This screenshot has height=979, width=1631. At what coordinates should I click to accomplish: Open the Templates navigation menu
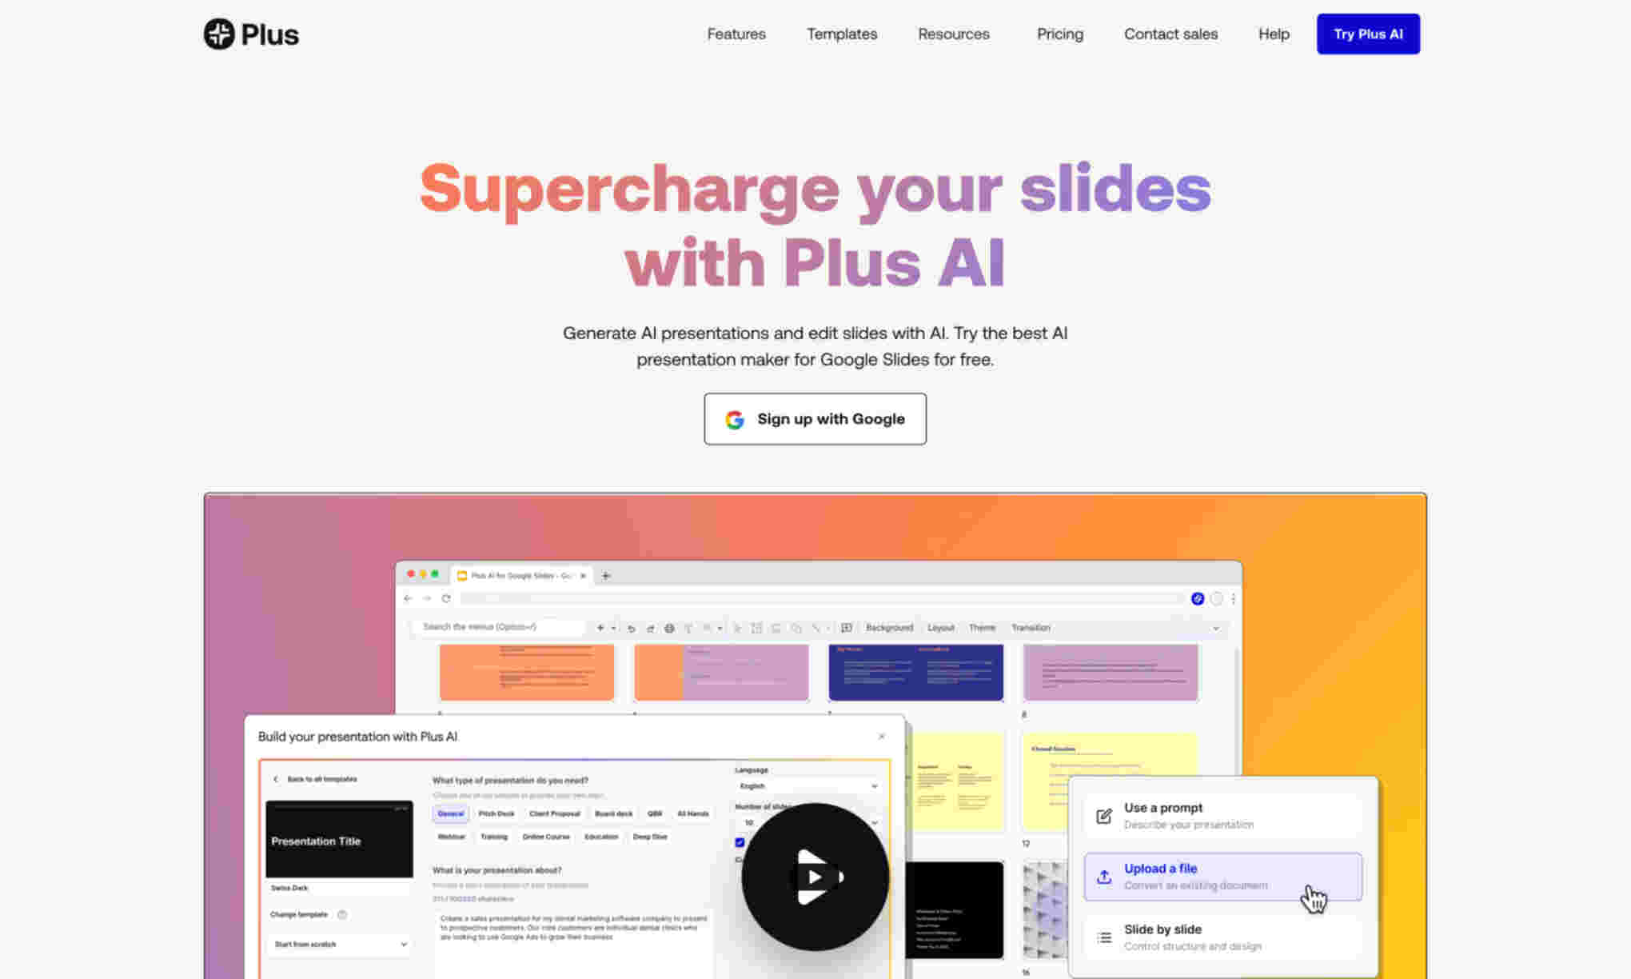pos(843,34)
